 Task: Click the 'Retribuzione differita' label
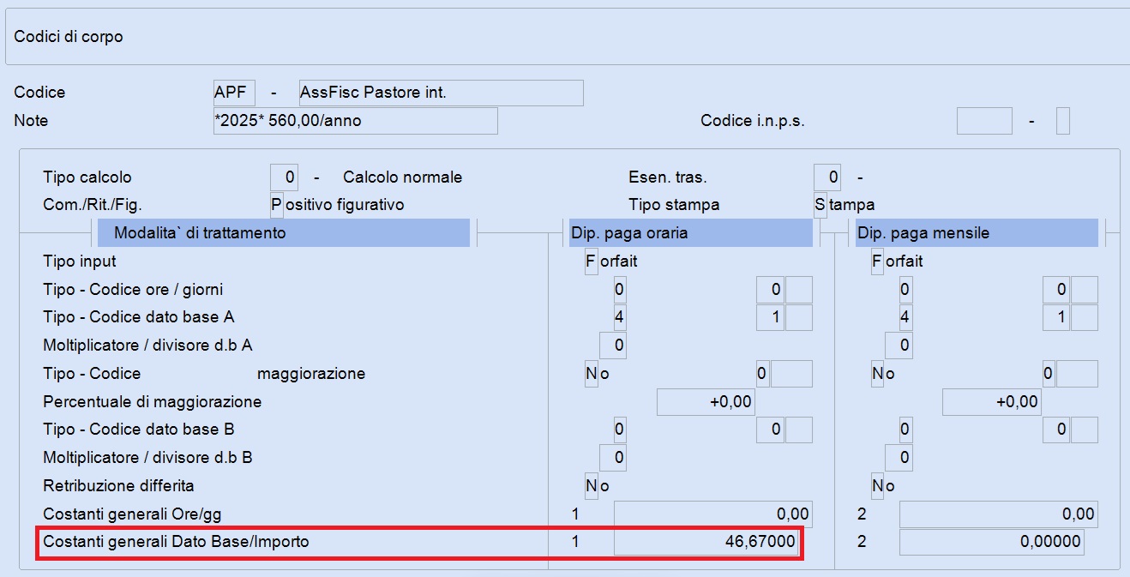118,486
